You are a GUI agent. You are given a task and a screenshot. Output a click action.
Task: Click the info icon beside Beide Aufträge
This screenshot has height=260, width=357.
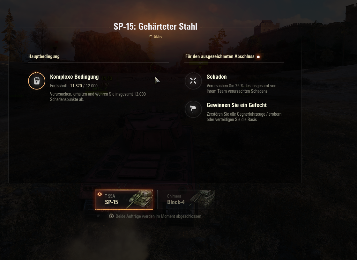(111, 216)
